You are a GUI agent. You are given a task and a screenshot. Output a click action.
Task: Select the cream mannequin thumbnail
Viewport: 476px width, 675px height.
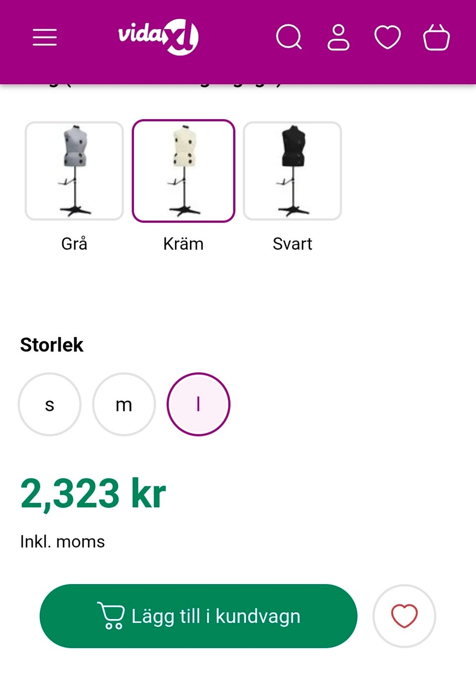click(x=183, y=171)
